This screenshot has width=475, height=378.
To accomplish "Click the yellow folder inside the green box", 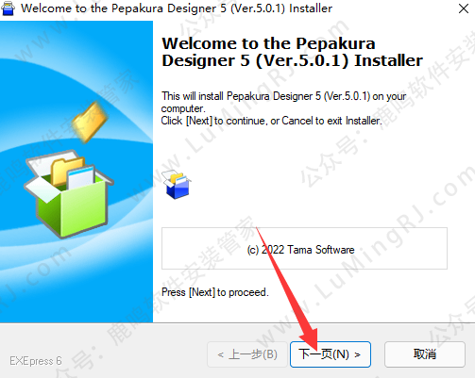I will coord(66,170).
